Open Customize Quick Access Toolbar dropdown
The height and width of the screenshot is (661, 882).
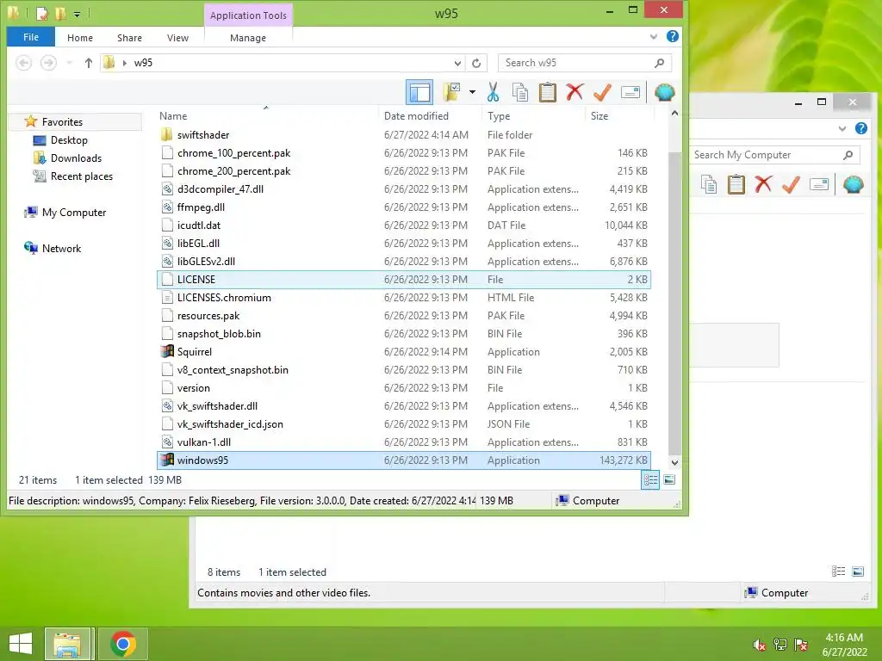77,14
